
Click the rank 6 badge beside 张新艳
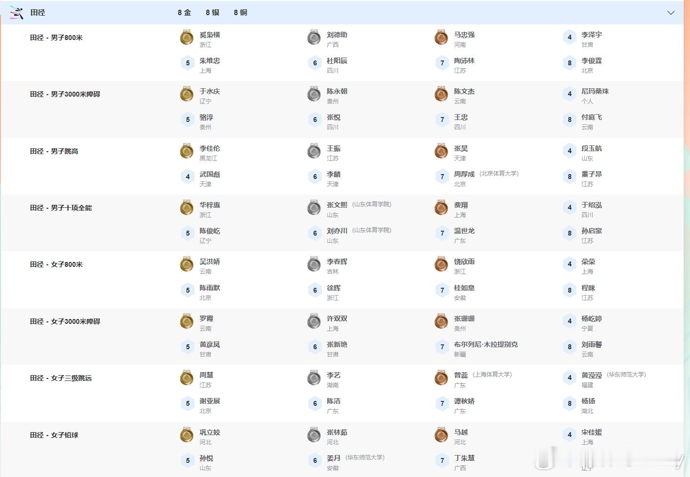315,347
